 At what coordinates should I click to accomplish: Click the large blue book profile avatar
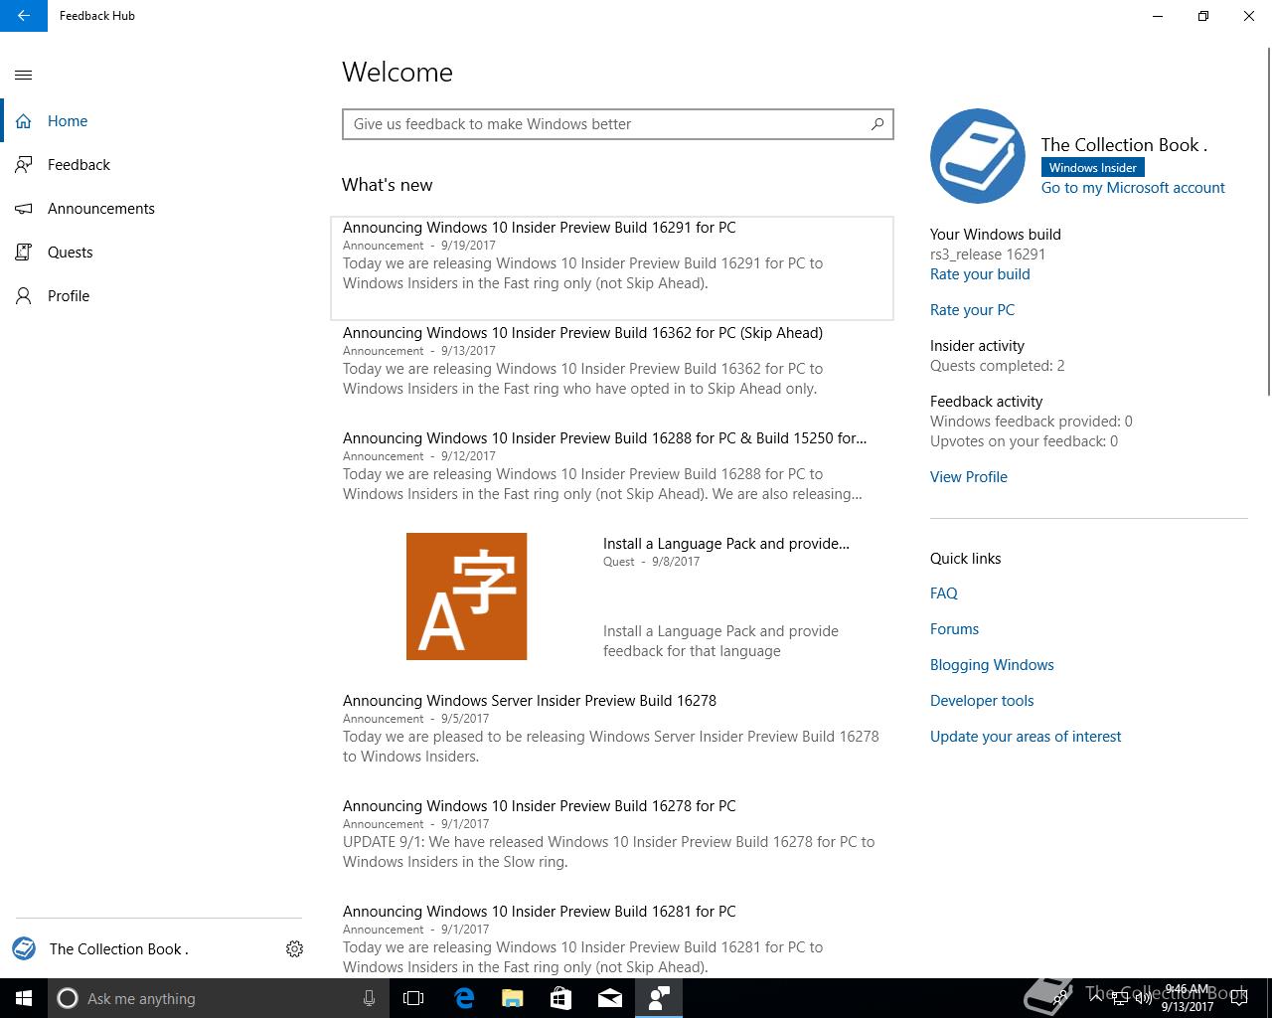click(978, 156)
